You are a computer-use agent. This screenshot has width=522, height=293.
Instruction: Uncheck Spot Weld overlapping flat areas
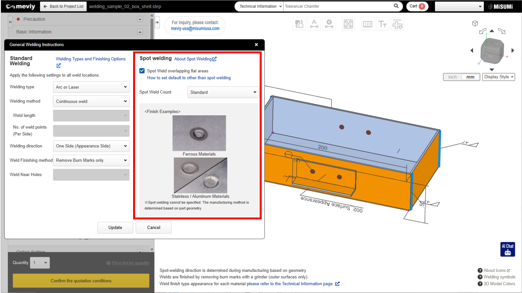142,71
